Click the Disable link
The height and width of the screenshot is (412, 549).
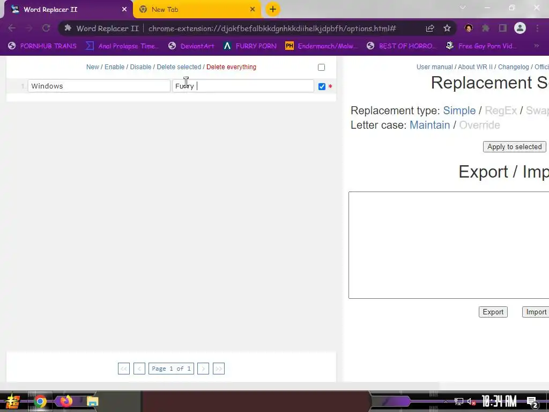(x=140, y=67)
